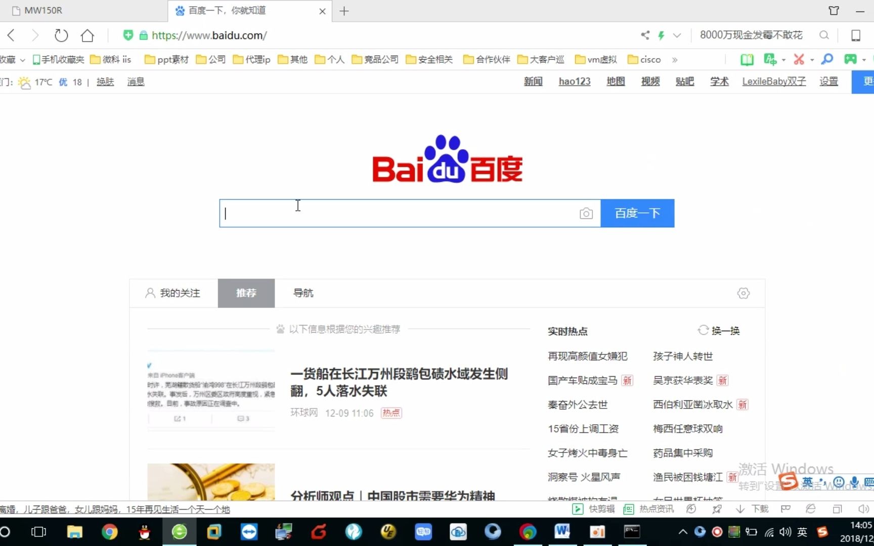Open TeamViewer from taskbar
The width and height of the screenshot is (874, 546).
click(249, 532)
